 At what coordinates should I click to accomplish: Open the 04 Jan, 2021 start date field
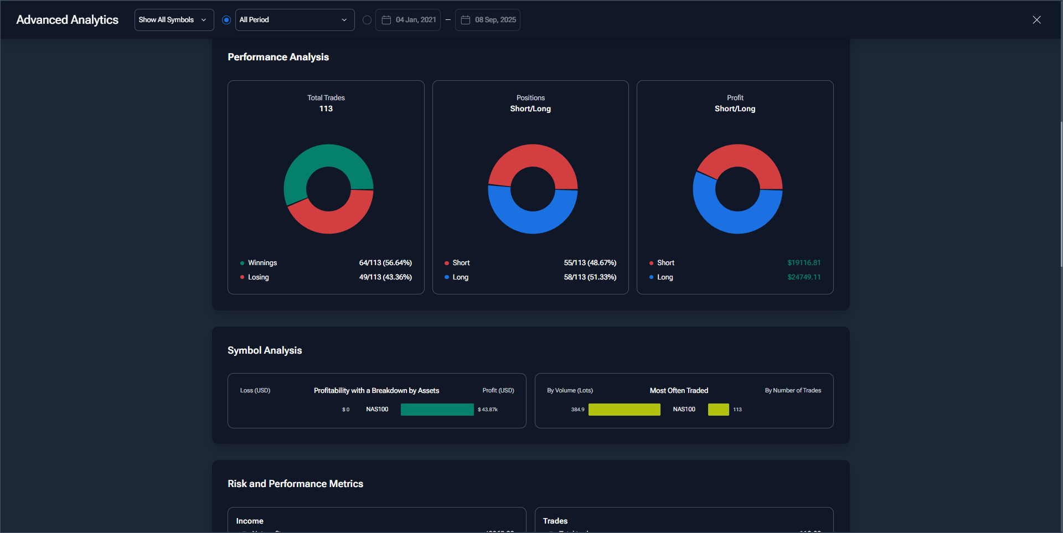[415, 20]
